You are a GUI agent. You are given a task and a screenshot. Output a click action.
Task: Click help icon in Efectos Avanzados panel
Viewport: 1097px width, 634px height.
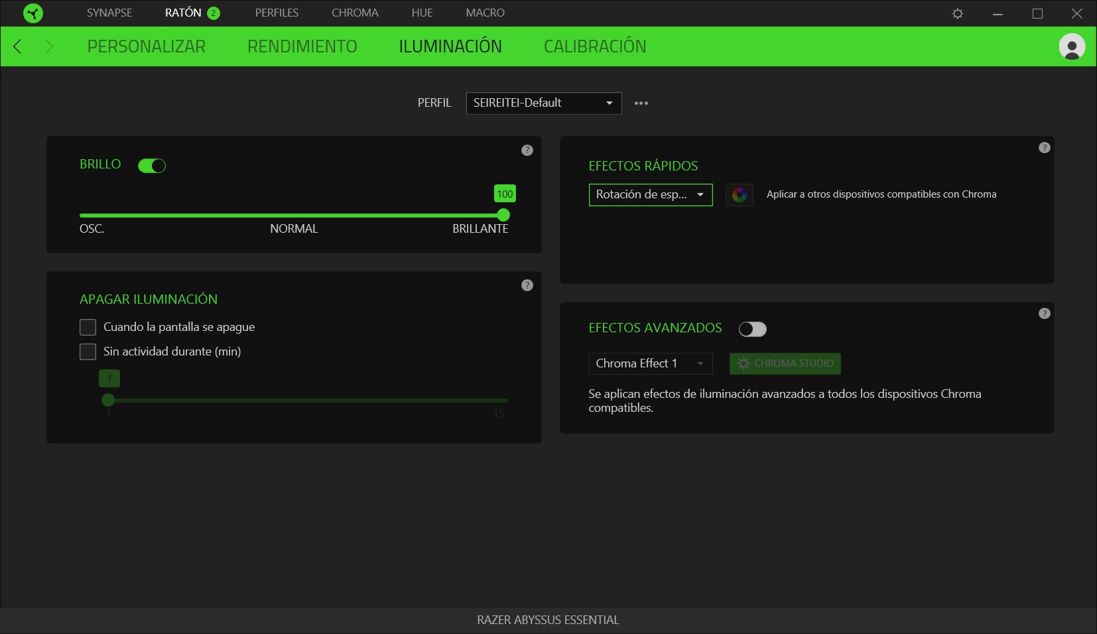click(x=1045, y=314)
